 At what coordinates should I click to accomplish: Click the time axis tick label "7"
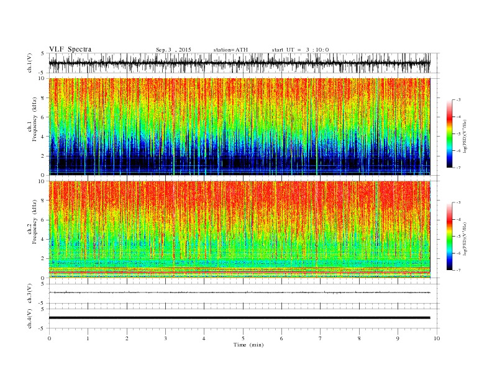321,338
